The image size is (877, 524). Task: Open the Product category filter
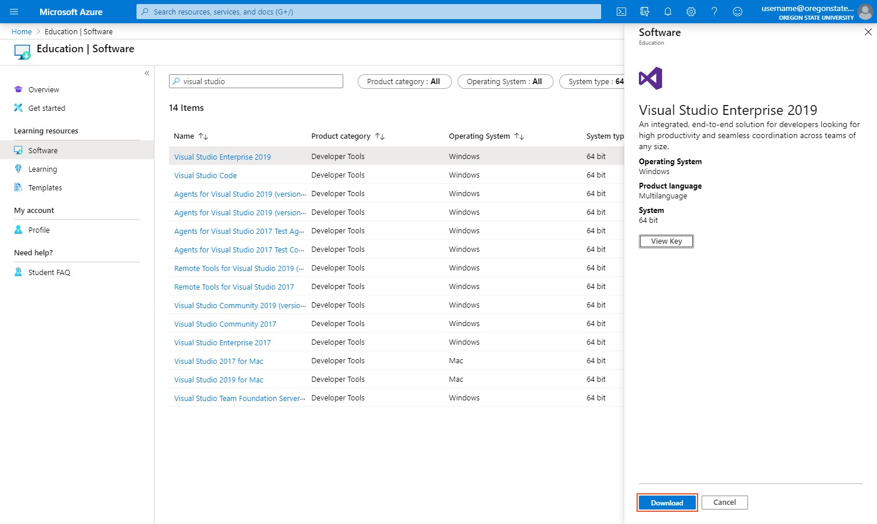pos(404,81)
